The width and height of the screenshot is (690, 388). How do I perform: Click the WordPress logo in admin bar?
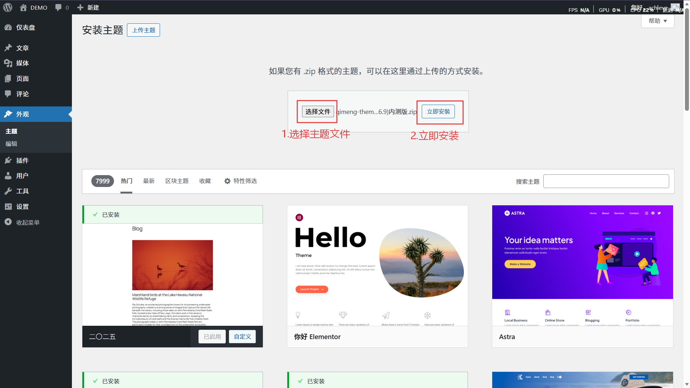coord(8,7)
